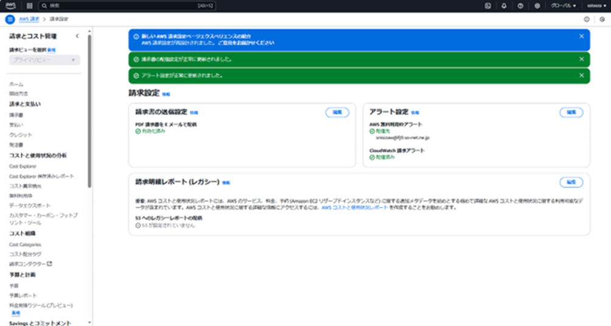Image resolution: width=611 pixels, height=326 pixels.
Task: Open the info panel icon under top bar
Action: pyautogui.click(x=587, y=19)
